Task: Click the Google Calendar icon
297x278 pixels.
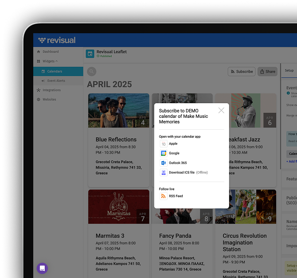Action: point(164,153)
